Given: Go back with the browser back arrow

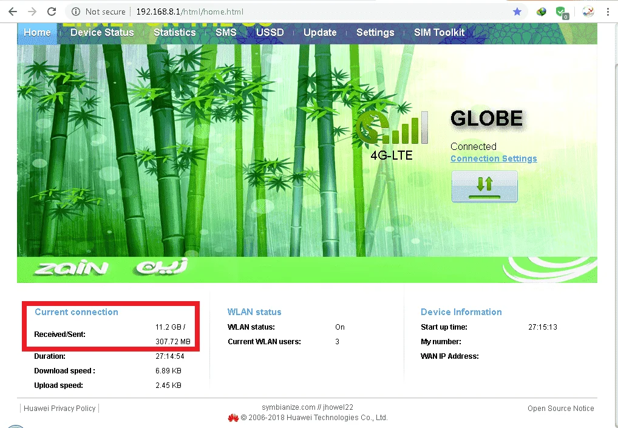Looking at the screenshot, I should coord(13,12).
